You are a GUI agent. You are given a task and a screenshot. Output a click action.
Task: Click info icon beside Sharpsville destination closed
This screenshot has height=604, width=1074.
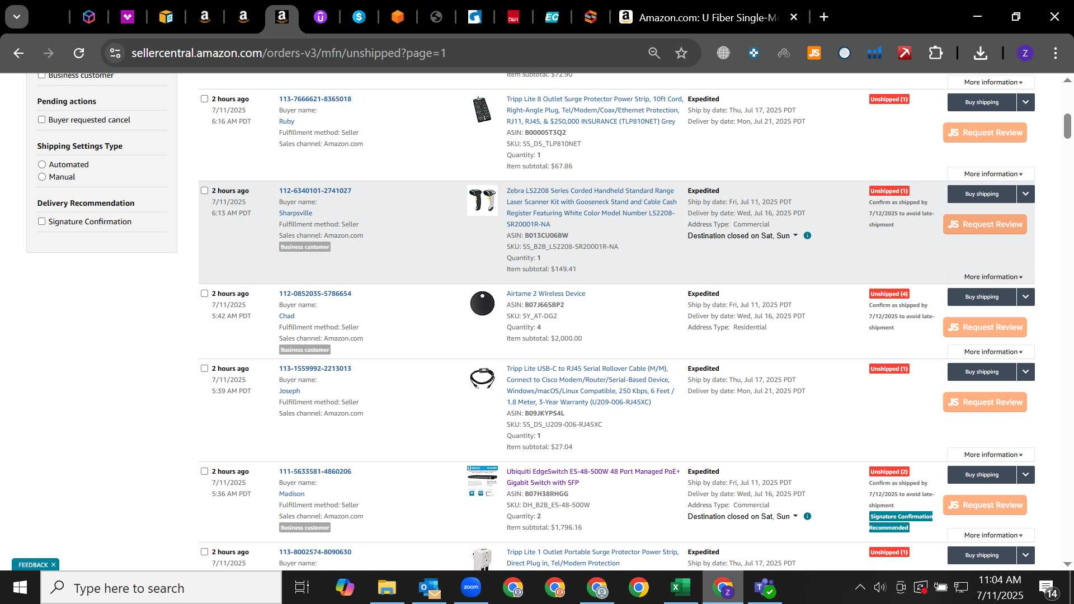pyautogui.click(x=807, y=235)
